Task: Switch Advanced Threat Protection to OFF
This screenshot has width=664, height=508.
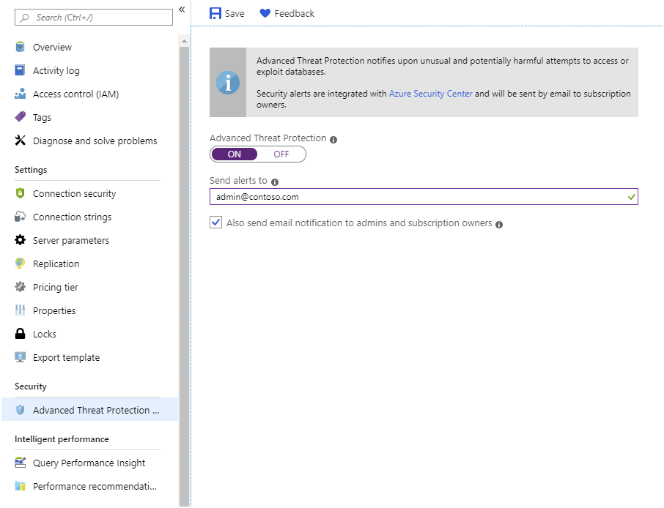Action: click(x=281, y=154)
